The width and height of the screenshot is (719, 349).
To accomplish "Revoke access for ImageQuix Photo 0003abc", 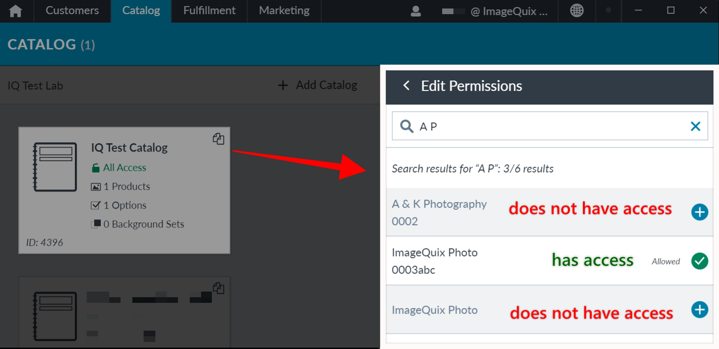I will [700, 261].
